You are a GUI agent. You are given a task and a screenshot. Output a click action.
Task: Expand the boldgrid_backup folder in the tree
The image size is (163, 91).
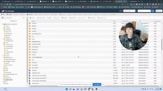tap(4, 61)
